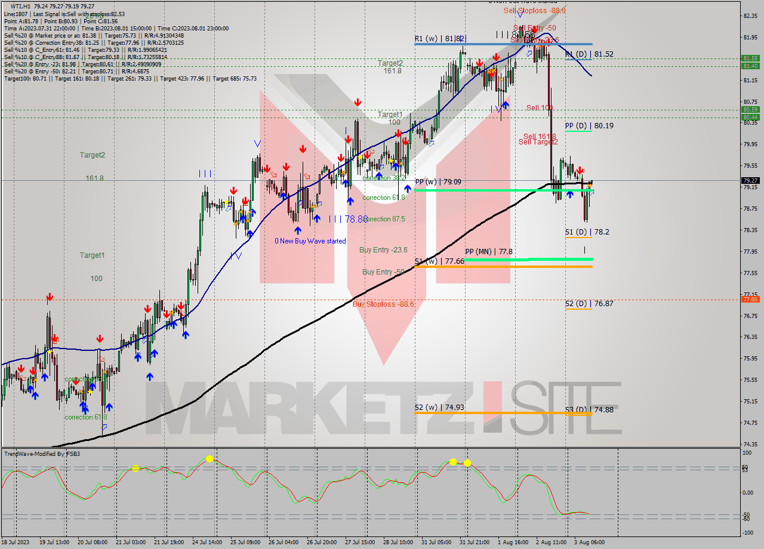
Task: Select the PP (w) | 79.09 pivot label
Action: (x=438, y=181)
